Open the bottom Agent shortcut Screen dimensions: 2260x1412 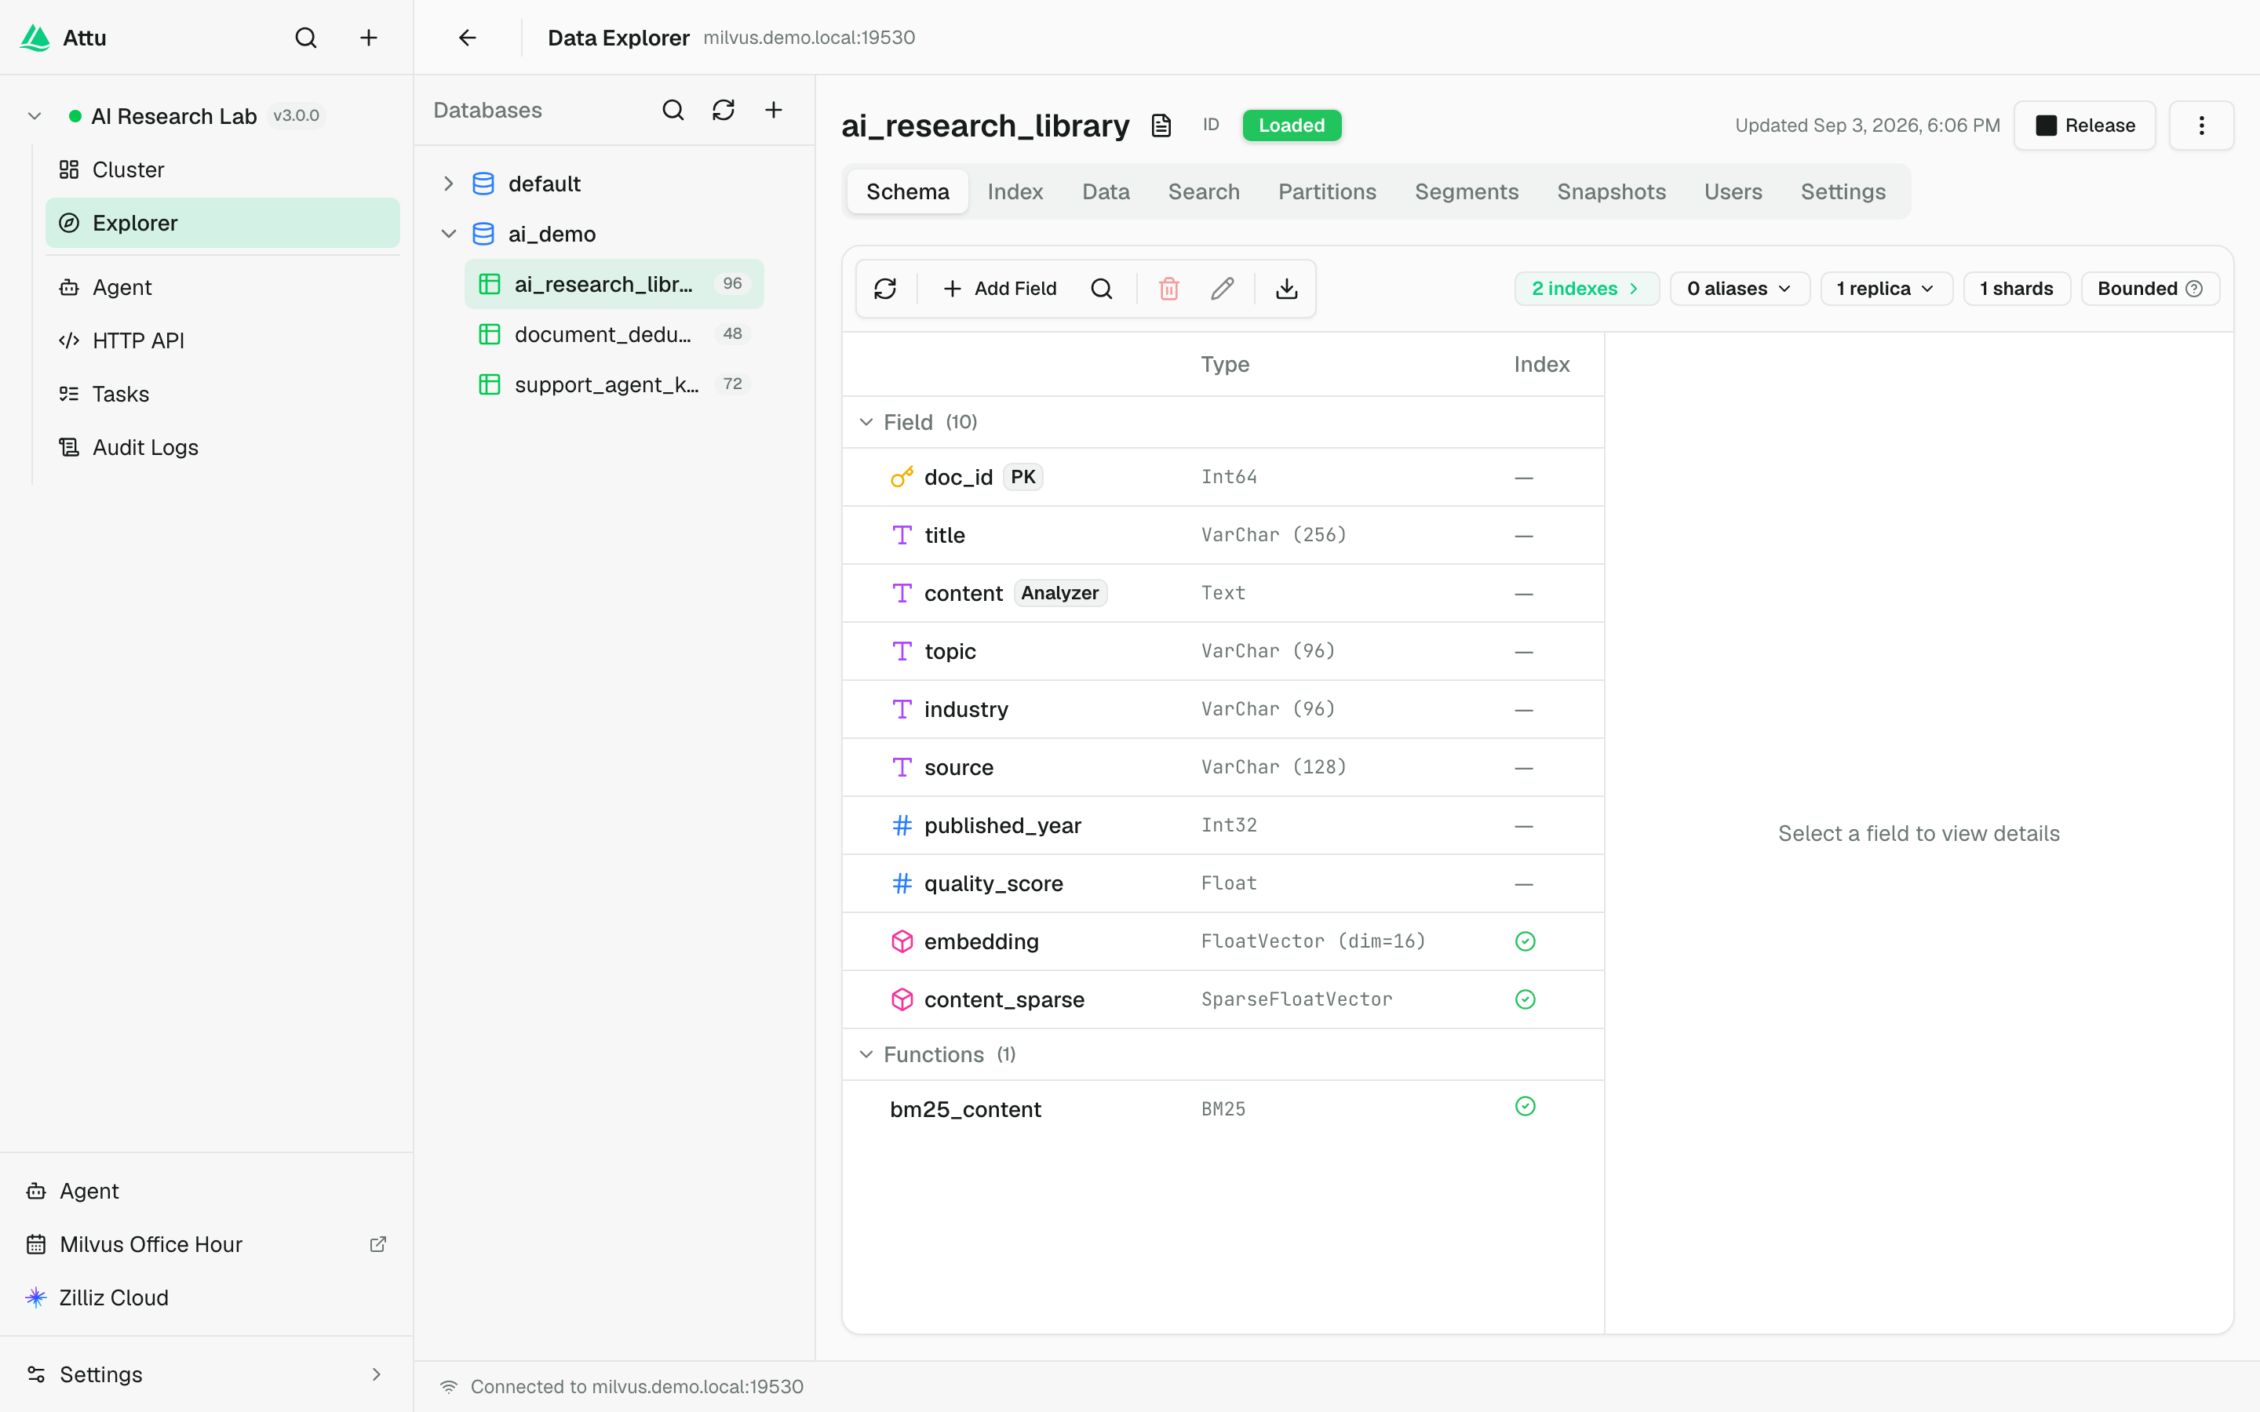click(x=206, y=1191)
